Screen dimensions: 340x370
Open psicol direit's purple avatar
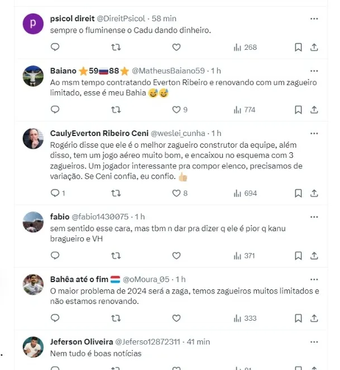(33, 24)
